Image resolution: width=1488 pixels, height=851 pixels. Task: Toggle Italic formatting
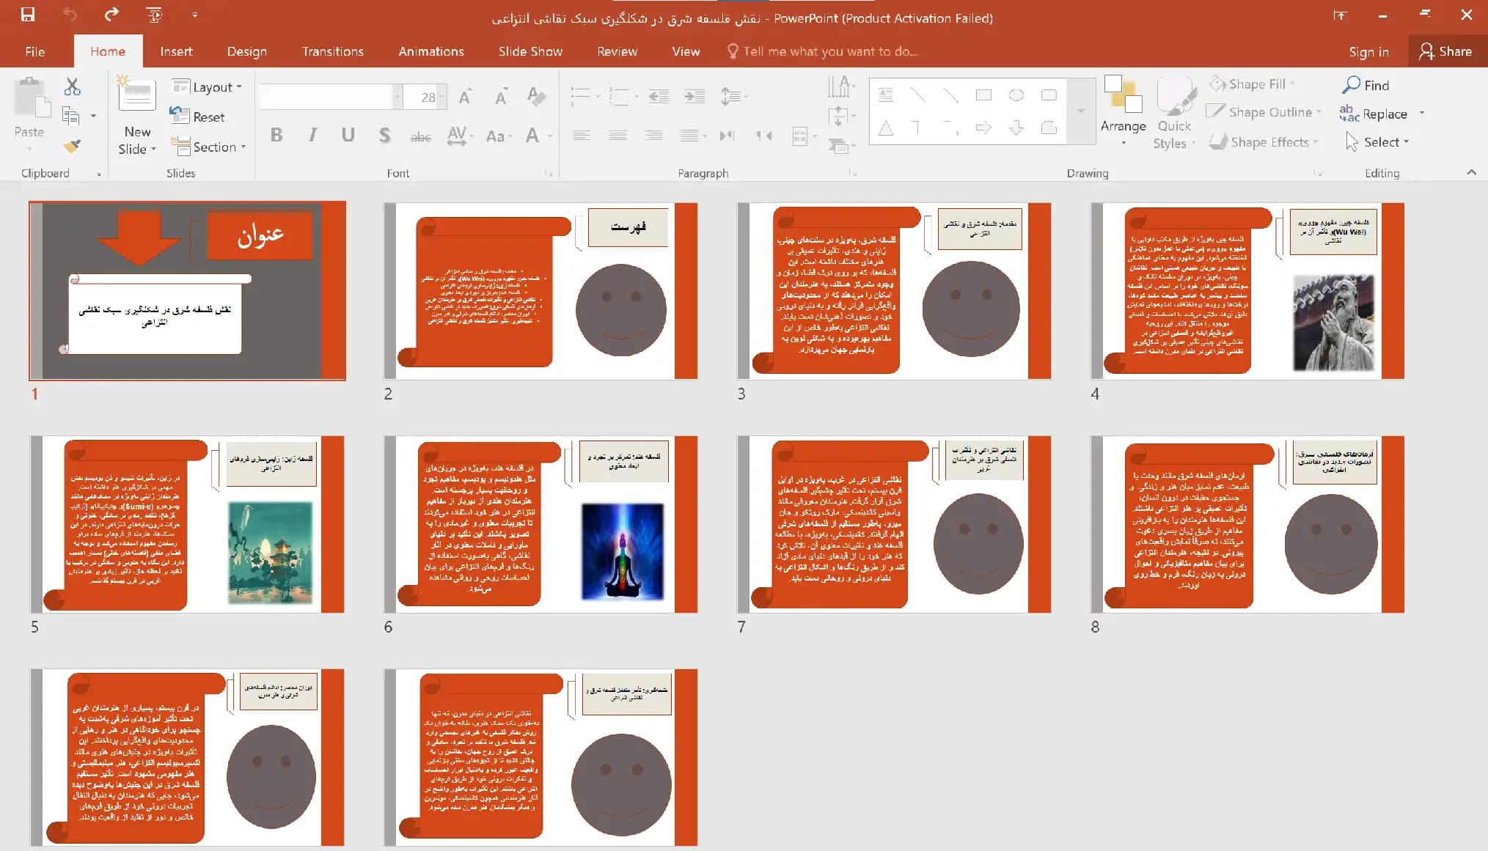click(312, 136)
